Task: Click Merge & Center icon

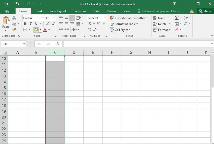Action: click(79, 24)
